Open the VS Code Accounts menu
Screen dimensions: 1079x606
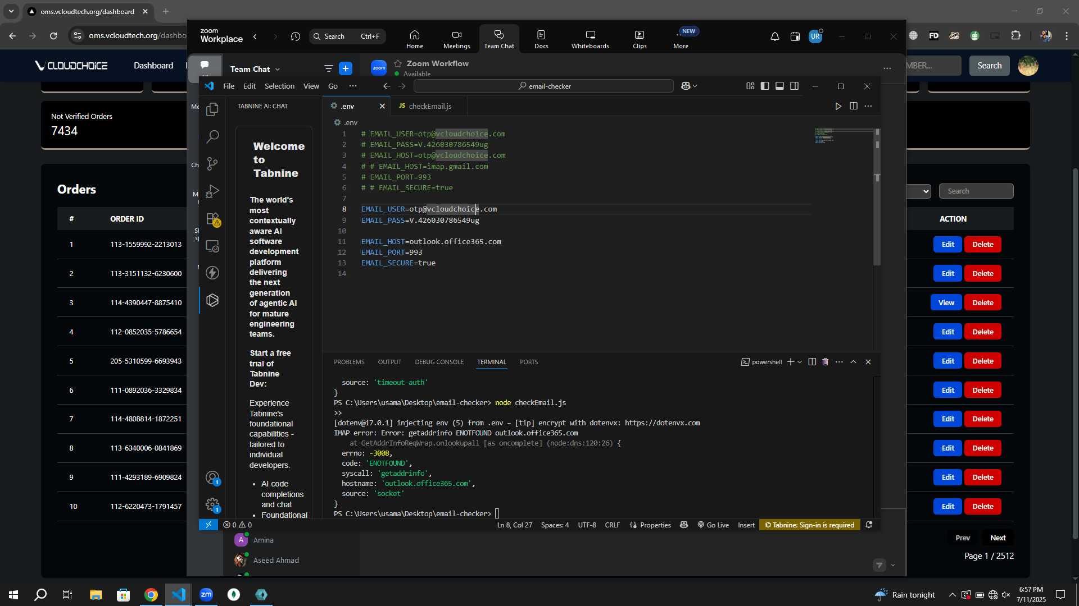coord(212,478)
